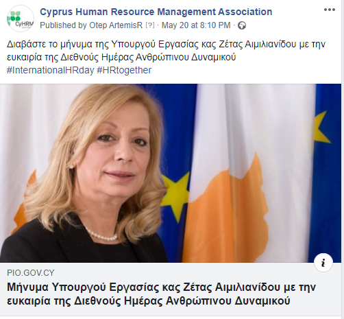Click the PIO.GOV.CY source domain label
Viewport: 344px width, 319px height.
tap(31, 273)
